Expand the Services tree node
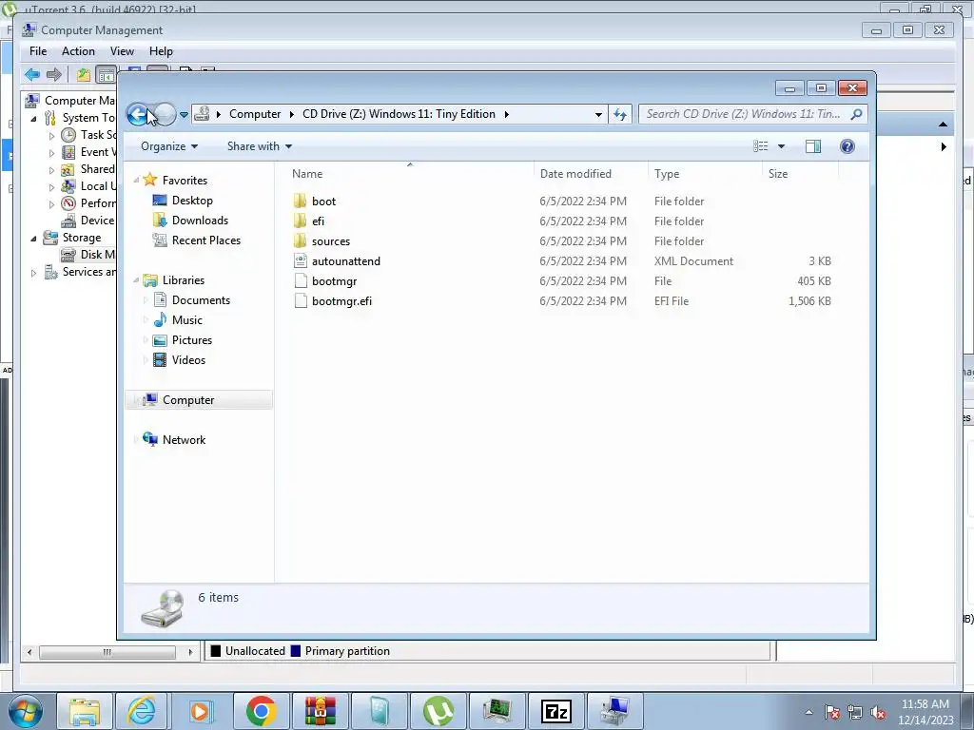 [33, 273]
